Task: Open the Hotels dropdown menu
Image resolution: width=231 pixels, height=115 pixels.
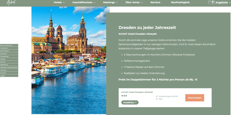Action: click(59, 2)
